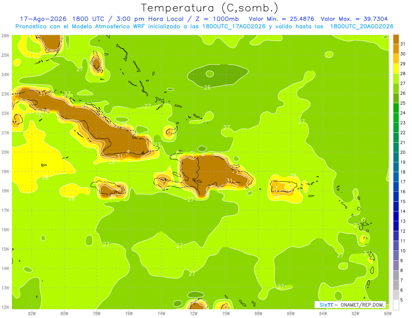Pick the purple legend swatch between 9 and 10
This screenshot has height=318, width=412.
[396, 256]
